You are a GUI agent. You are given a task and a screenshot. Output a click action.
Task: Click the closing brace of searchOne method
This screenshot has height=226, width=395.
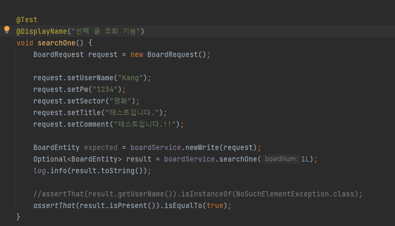tap(18, 216)
